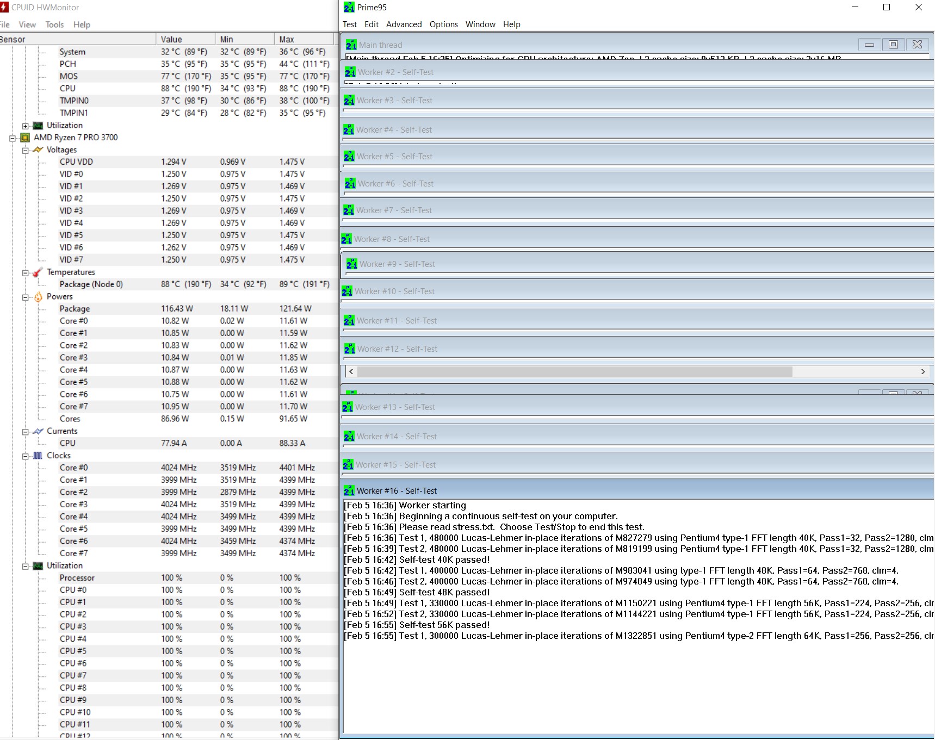Viewport: 935px width, 740px height.
Task: Maximize the Prime95 main window
Action: [887, 7]
